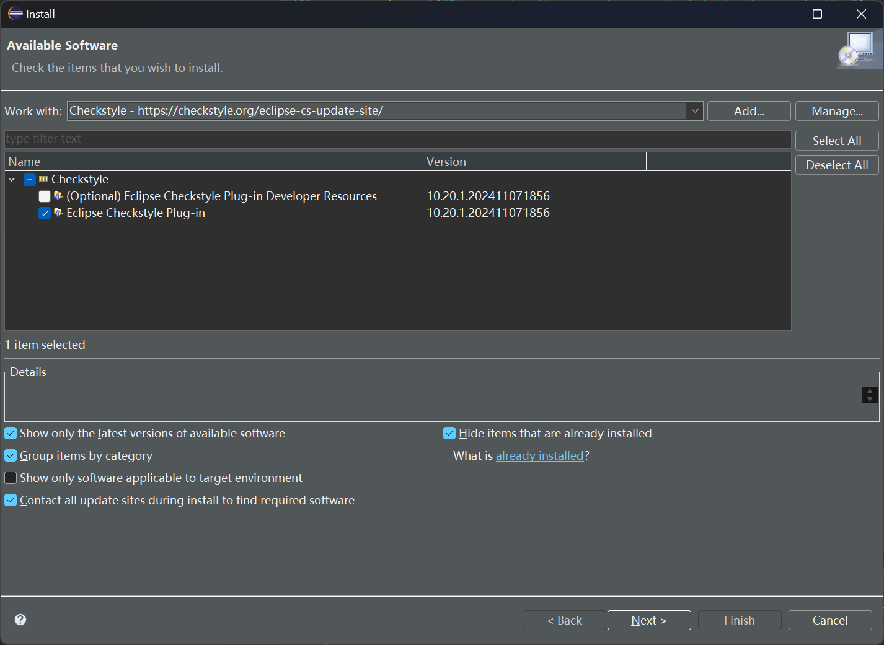Click the Work with site URL field

tap(376, 111)
